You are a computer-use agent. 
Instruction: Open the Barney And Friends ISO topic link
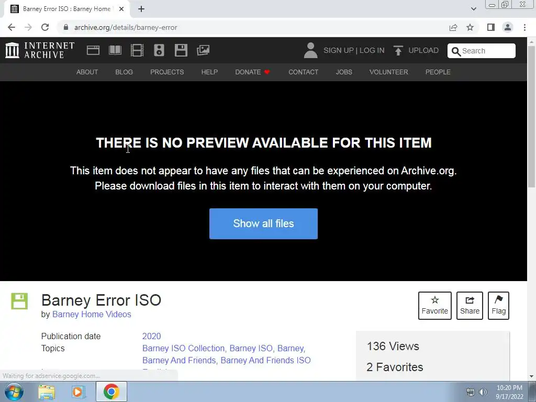tap(265, 360)
